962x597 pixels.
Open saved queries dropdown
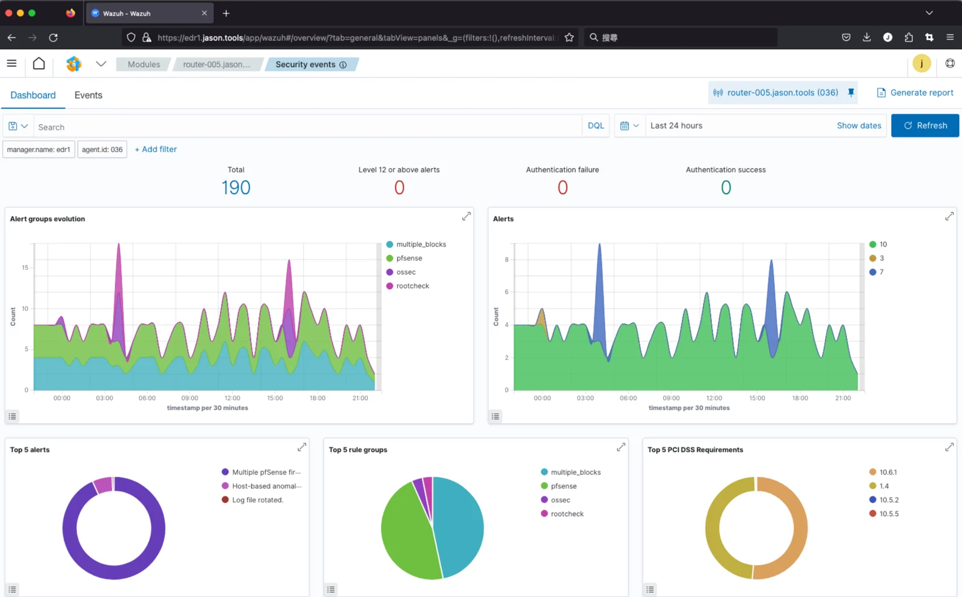click(x=18, y=126)
